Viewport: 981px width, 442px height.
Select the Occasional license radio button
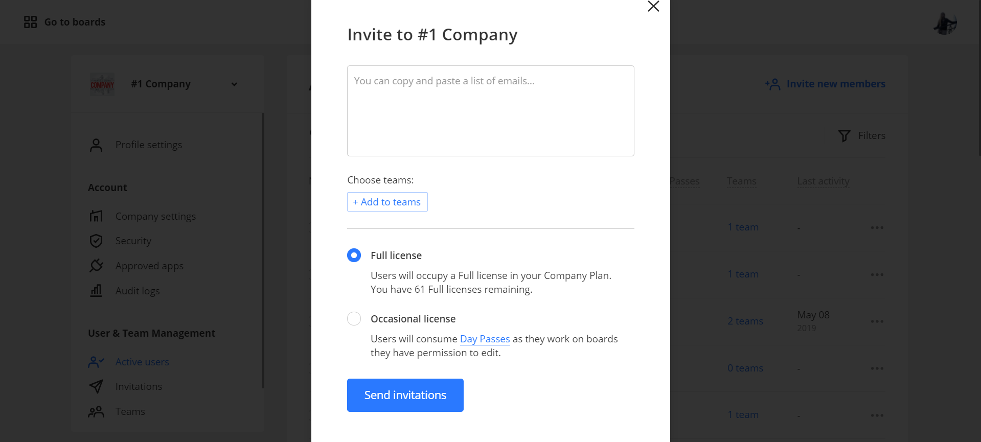(x=354, y=319)
